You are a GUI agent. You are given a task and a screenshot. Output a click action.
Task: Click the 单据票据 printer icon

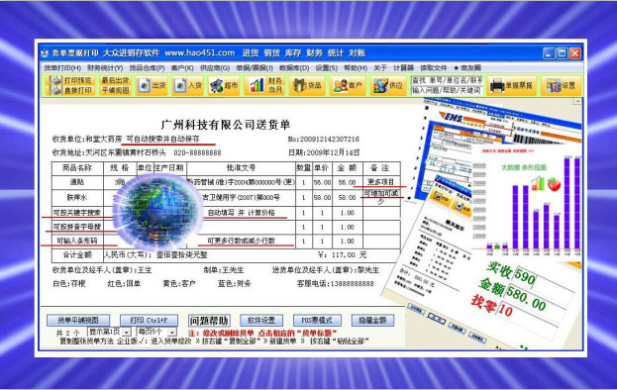point(511,85)
